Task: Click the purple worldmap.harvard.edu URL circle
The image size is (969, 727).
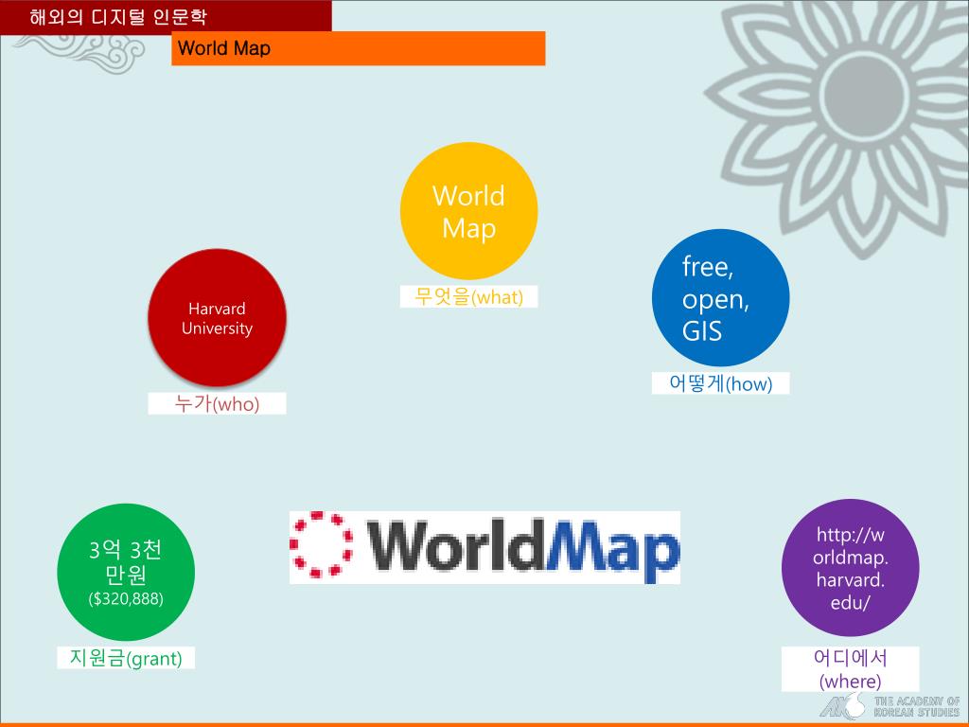Action: 851,568
